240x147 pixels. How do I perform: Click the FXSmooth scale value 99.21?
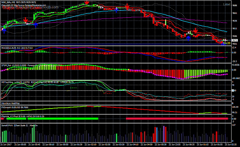pyautogui.click(x=235, y=112)
